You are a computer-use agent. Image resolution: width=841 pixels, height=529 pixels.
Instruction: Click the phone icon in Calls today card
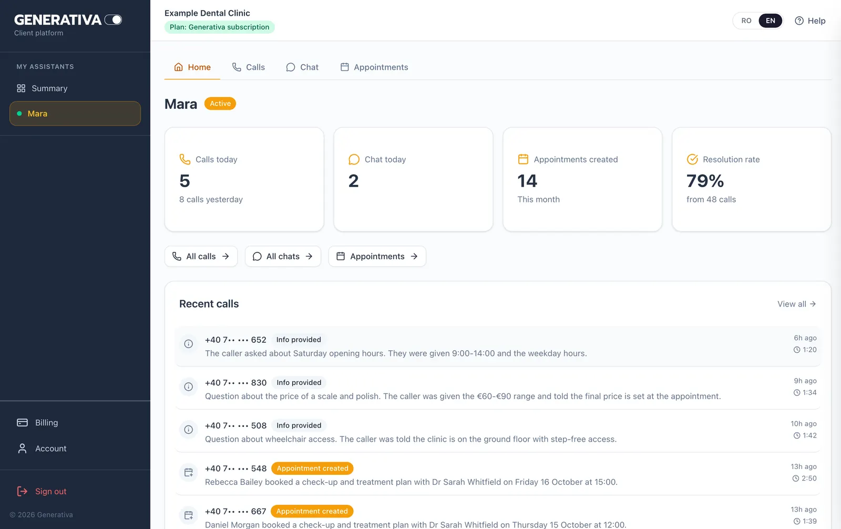point(185,159)
